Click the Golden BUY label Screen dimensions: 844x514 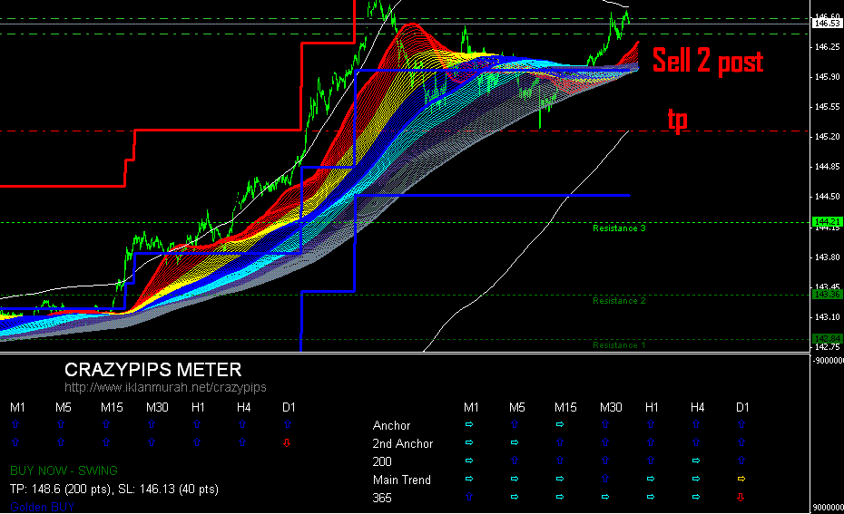click(x=42, y=507)
